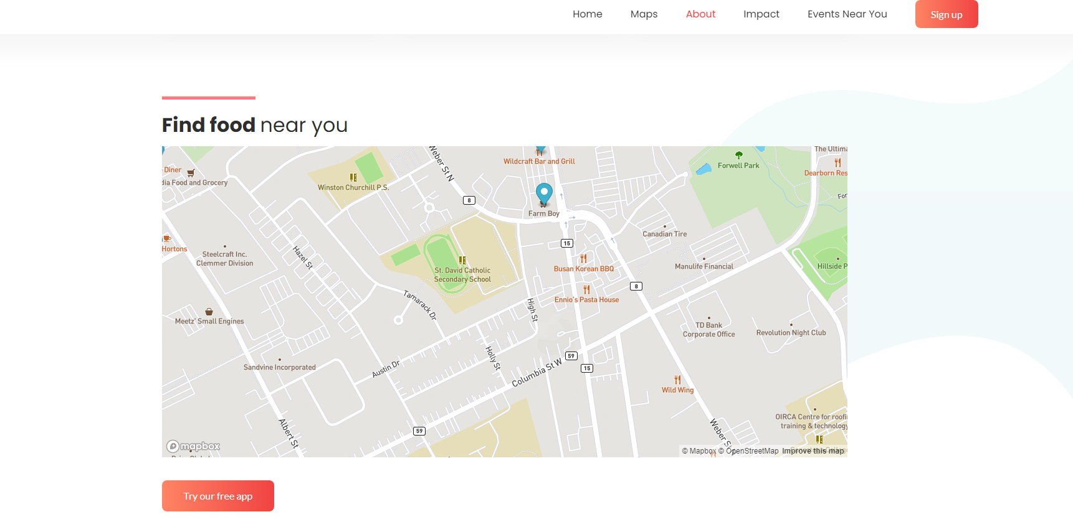The height and width of the screenshot is (522, 1073).
Task: Click the Hazel St street label
Action: coord(303,258)
